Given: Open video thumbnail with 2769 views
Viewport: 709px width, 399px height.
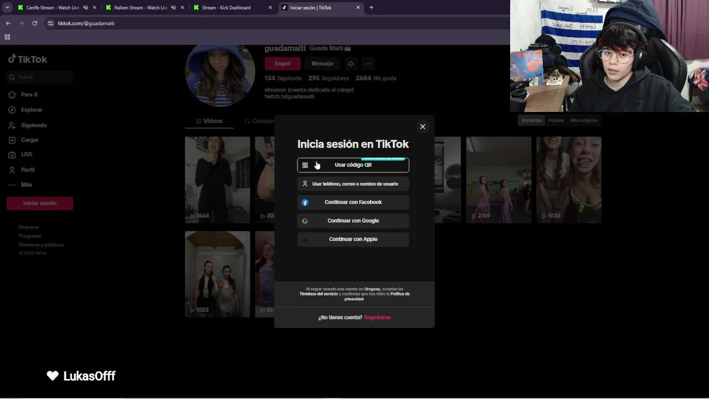Looking at the screenshot, I should (x=499, y=180).
